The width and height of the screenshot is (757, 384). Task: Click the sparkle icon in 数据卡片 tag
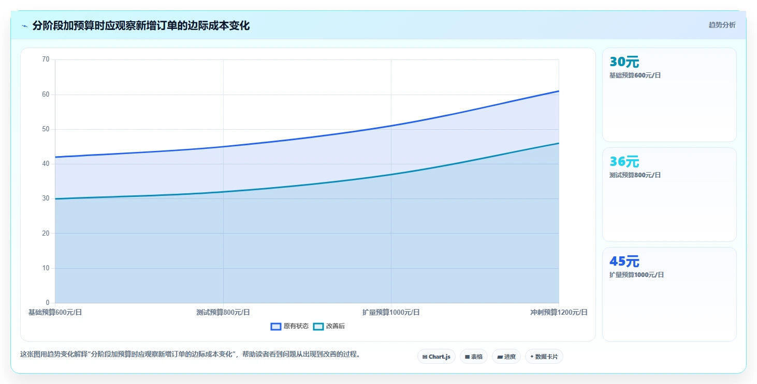[x=532, y=357]
